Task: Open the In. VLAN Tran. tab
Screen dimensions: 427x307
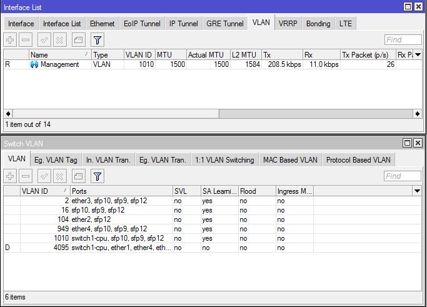Action: click(108, 160)
